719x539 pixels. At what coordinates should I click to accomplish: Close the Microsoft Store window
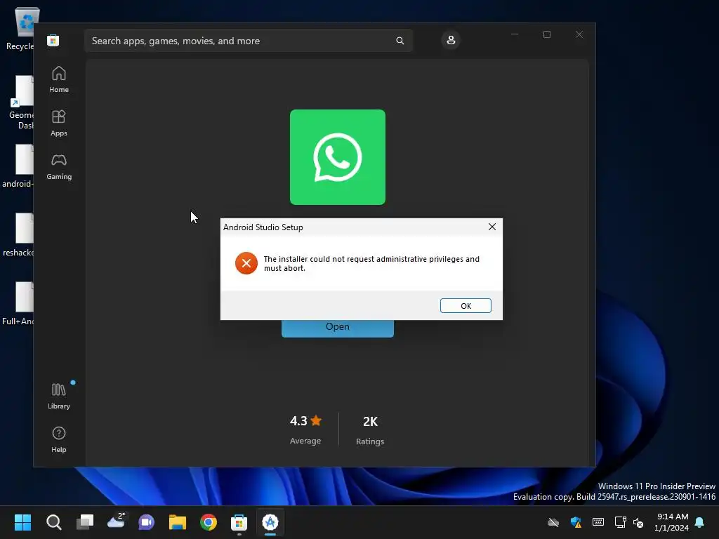[579, 34]
